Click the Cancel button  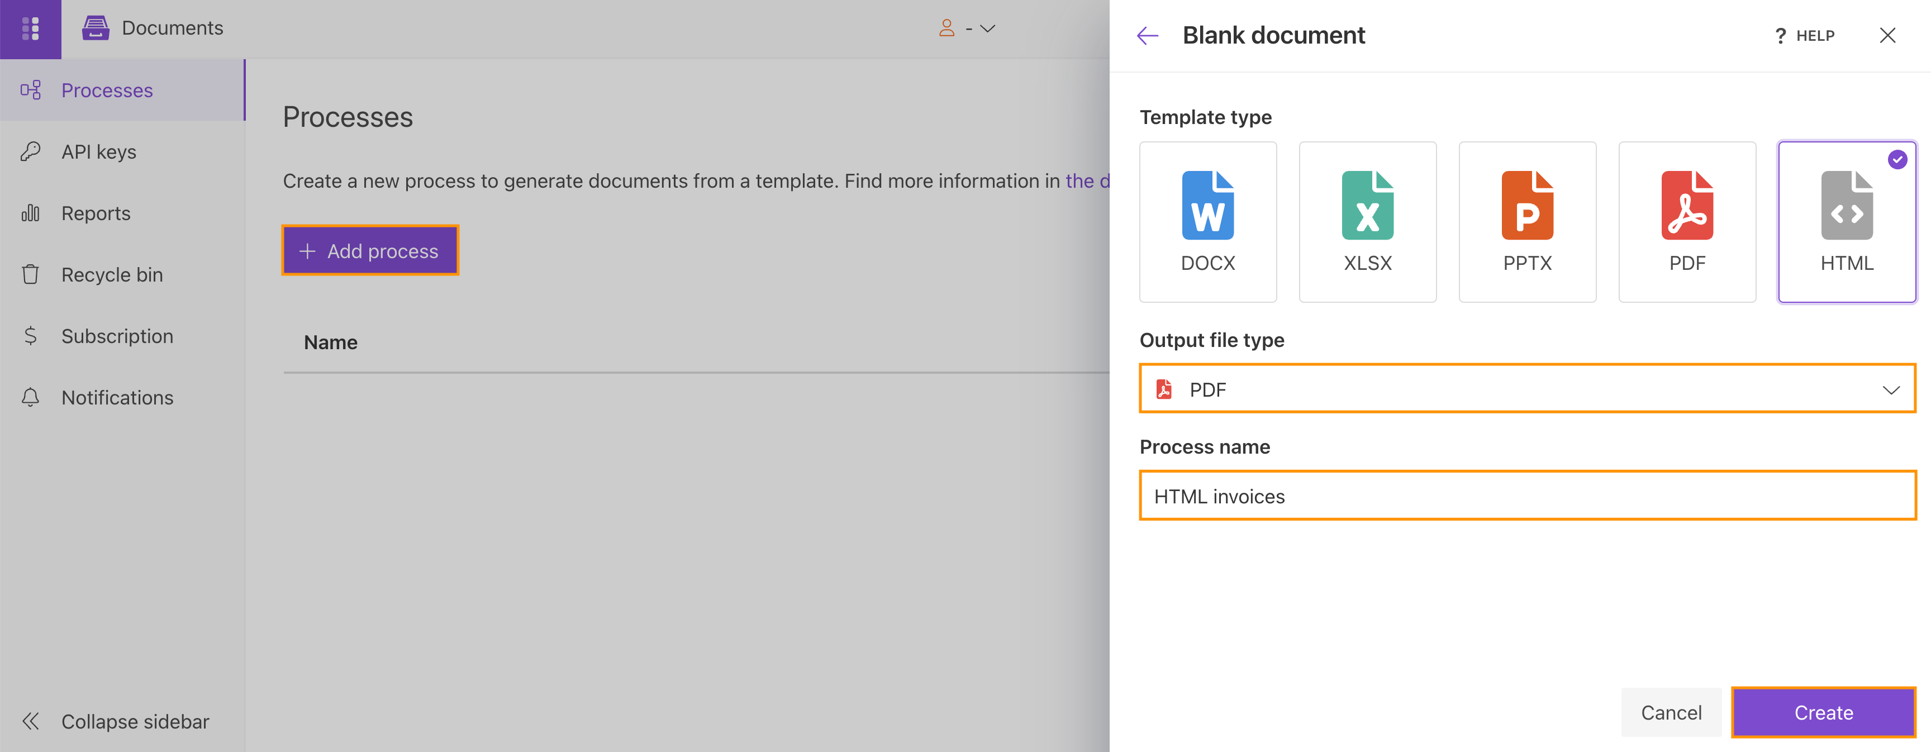click(1671, 712)
